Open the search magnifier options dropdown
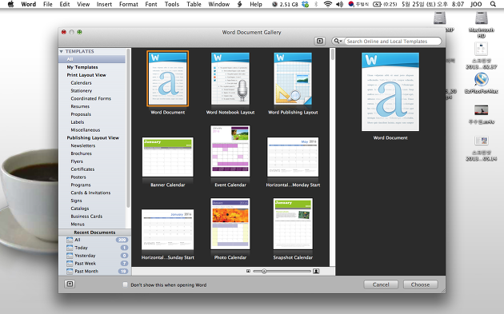 [338, 41]
